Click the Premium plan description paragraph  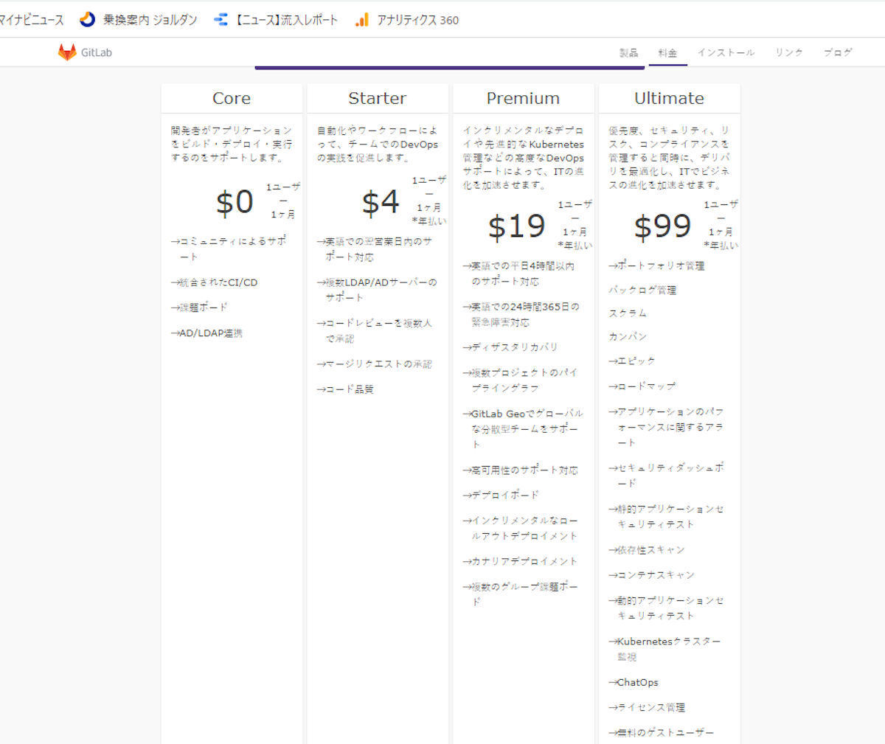point(524,158)
